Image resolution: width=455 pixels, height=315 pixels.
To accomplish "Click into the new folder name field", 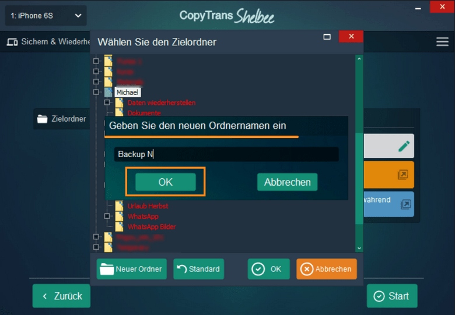I will click(x=226, y=154).
